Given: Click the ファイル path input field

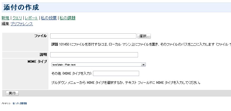Looking at the screenshot, I should [93, 36].
